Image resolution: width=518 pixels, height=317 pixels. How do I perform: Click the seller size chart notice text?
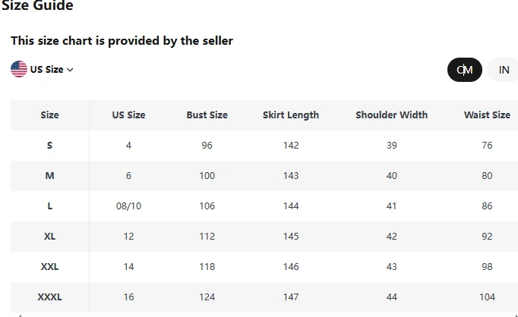[122, 41]
